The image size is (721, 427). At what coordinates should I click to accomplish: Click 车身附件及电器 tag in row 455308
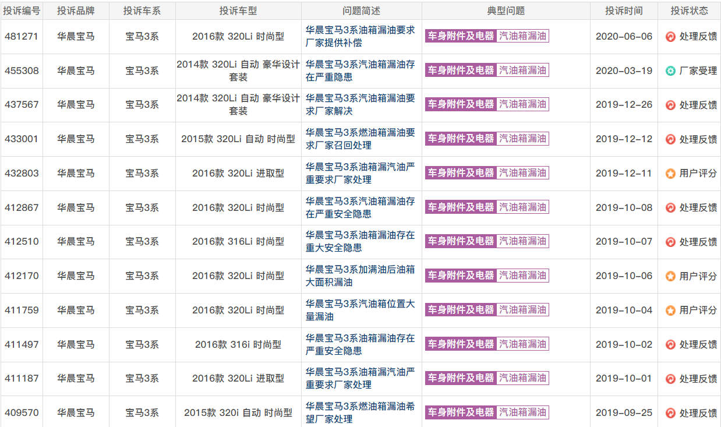tap(461, 70)
